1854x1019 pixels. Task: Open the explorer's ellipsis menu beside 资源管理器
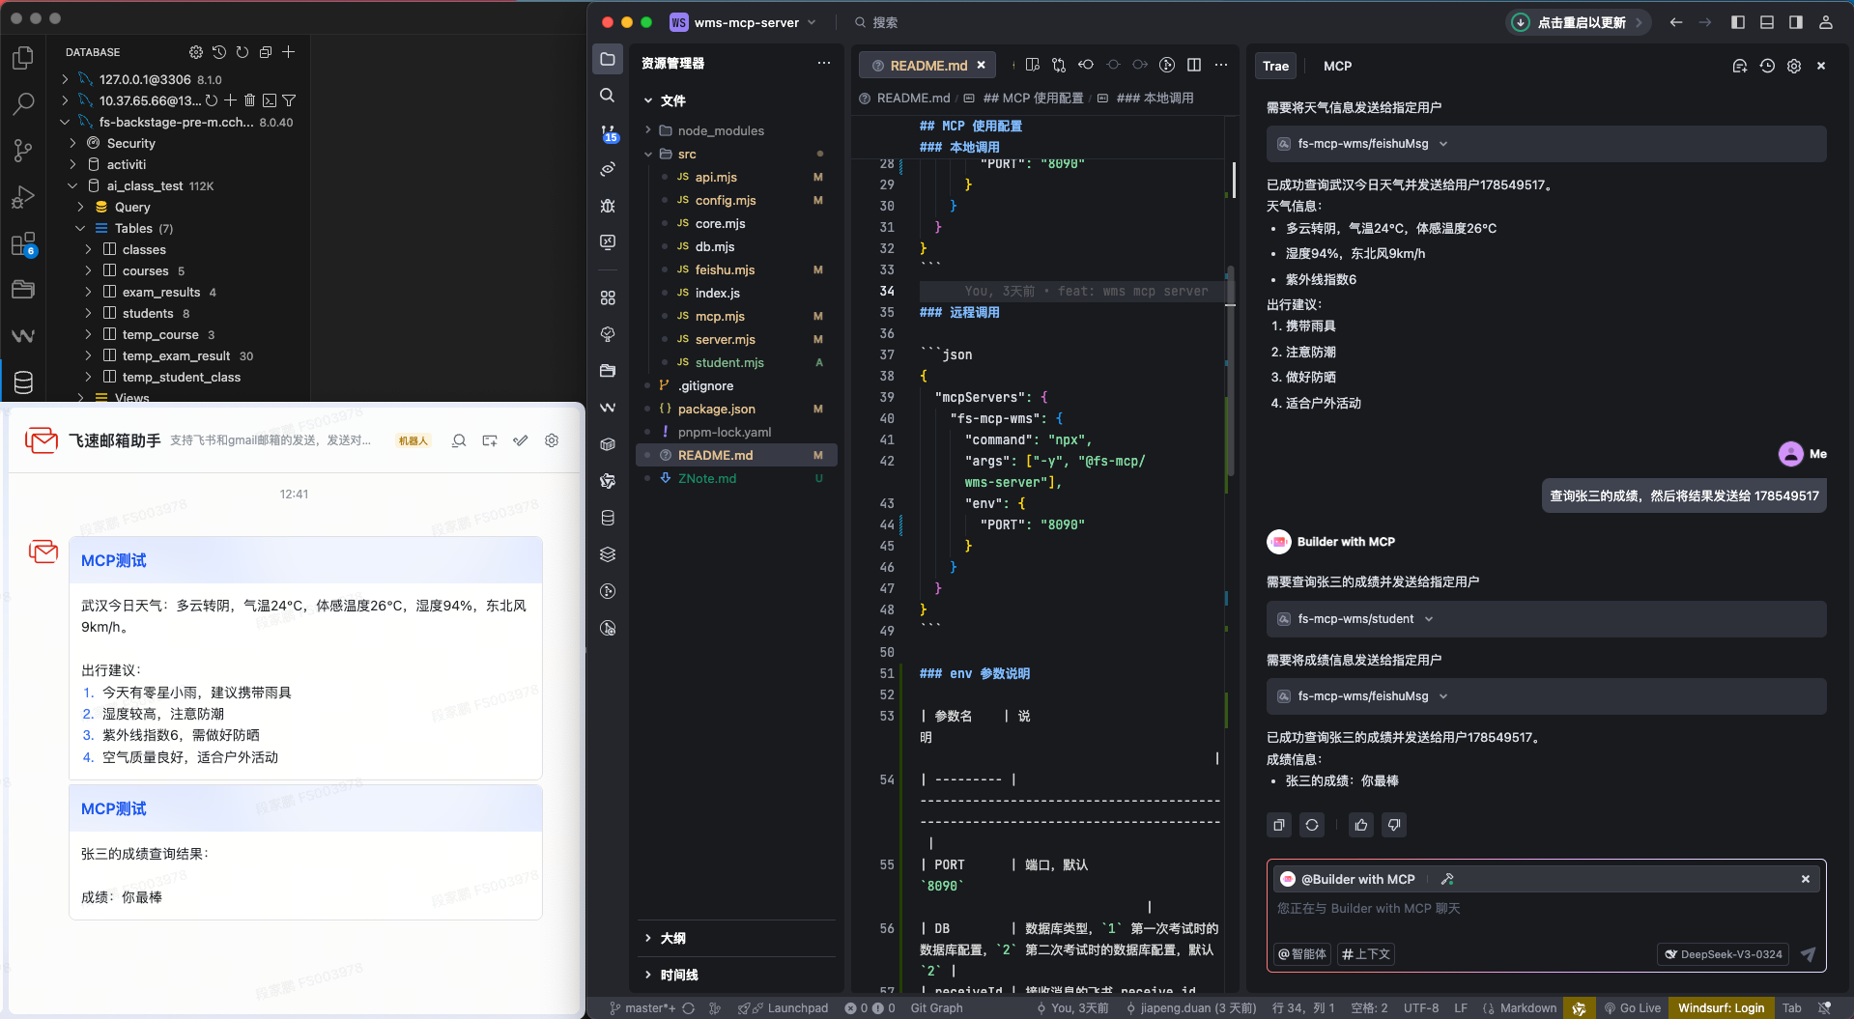(x=823, y=63)
